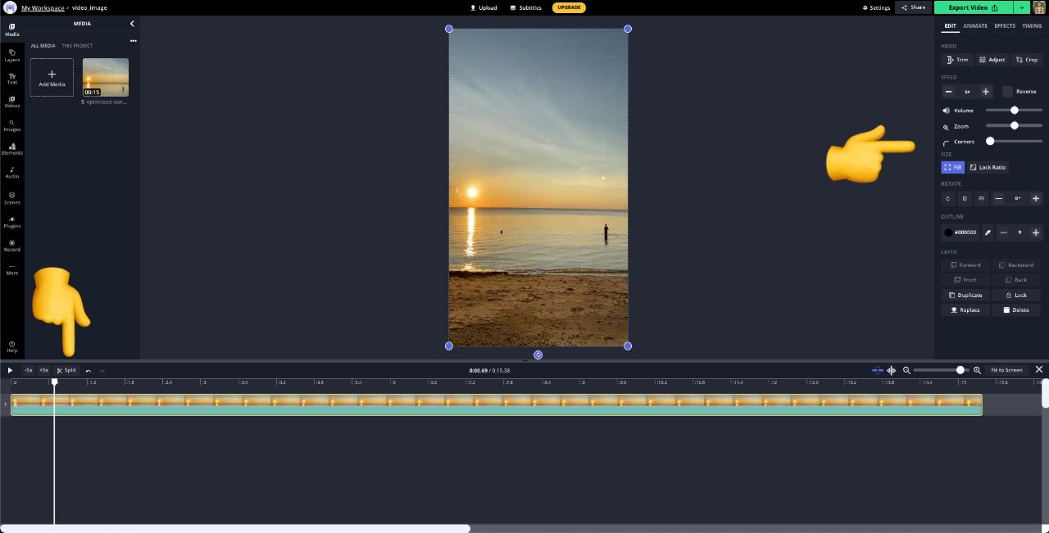The height and width of the screenshot is (533, 1049).
Task: Select the Crop tool
Action: 1026,60
